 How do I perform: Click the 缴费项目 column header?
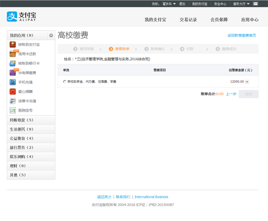click(159, 70)
